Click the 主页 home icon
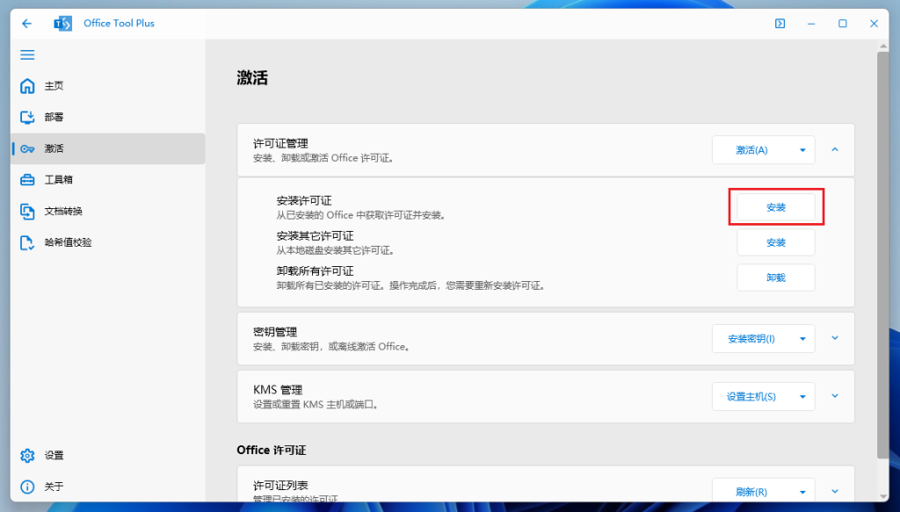Viewport: 900px width, 512px height. [27, 86]
